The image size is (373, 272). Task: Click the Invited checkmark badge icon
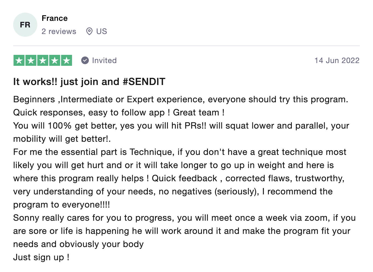(85, 60)
